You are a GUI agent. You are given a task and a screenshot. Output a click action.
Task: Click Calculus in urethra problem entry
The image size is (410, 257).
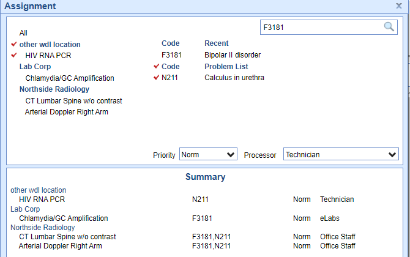pyautogui.click(x=234, y=78)
